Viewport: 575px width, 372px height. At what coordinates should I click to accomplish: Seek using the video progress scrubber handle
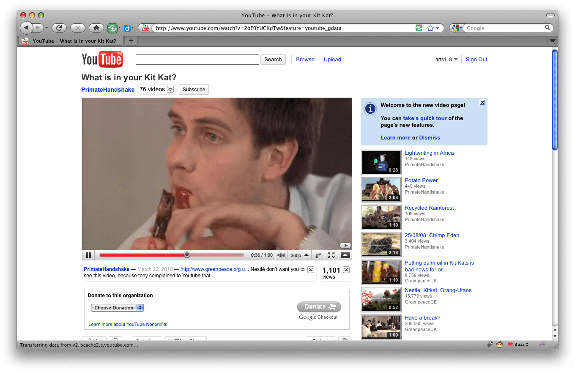tap(187, 255)
